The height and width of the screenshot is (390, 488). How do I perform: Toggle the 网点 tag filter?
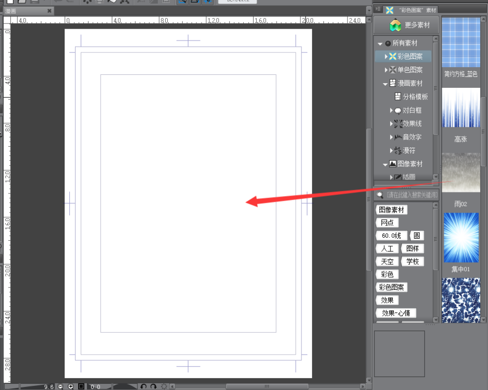tap(387, 223)
